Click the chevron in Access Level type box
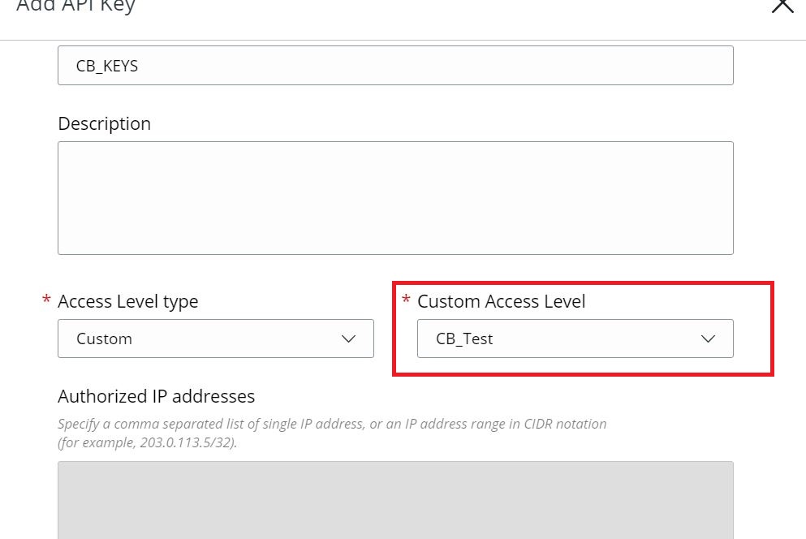Image resolution: width=806 pixels, height=539 pixels. (349, 338)
